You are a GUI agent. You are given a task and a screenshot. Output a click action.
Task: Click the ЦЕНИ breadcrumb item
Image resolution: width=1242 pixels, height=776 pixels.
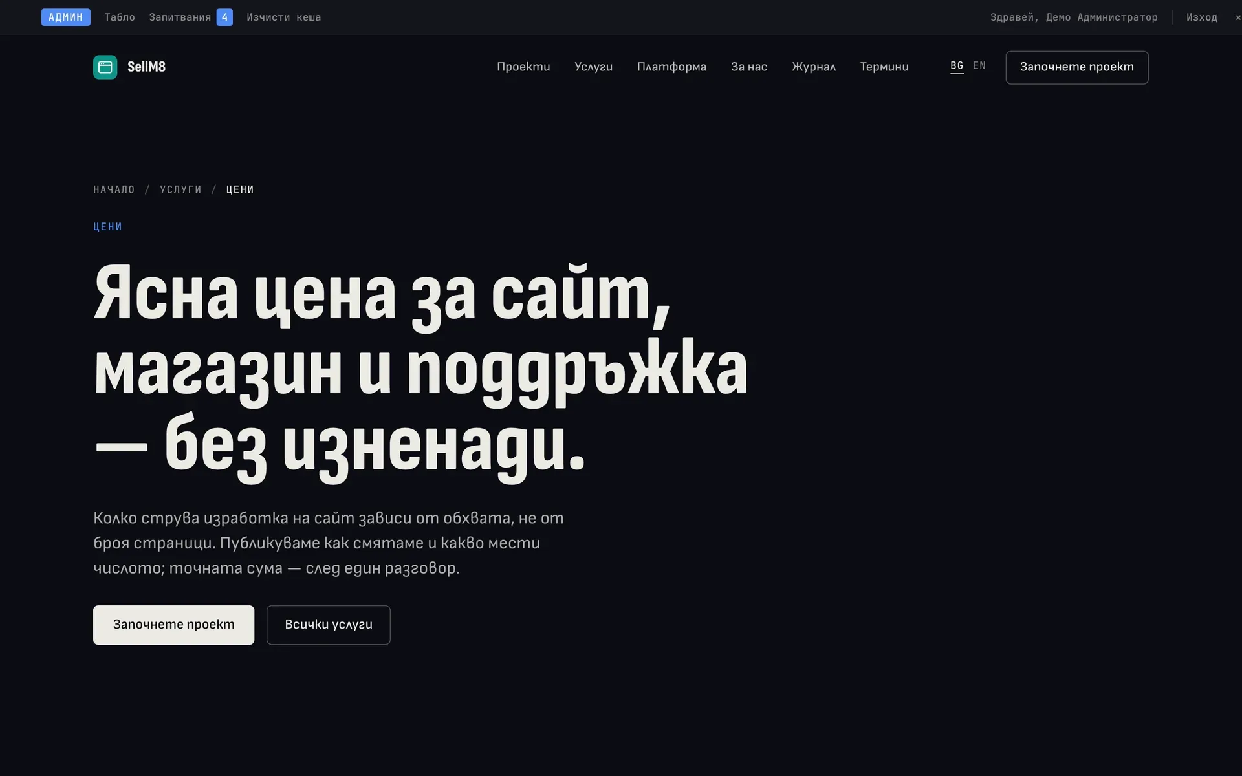tap(240, 189)
